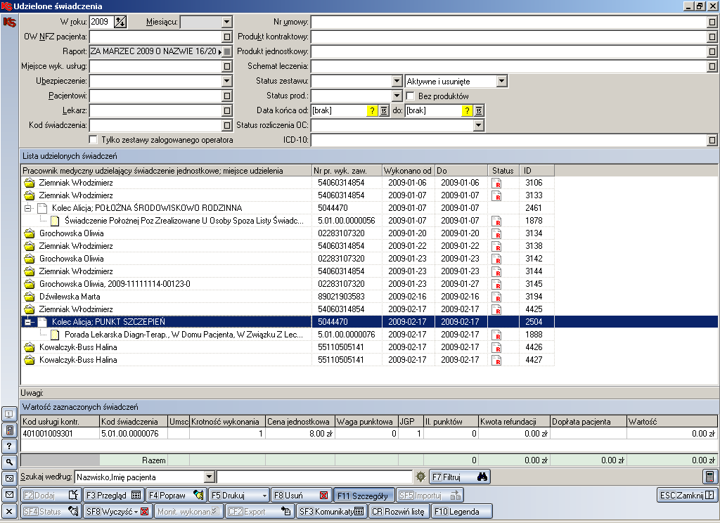Select the Porada Lekarska Diagn-Terap. child row
Viewport: 720px width, 523px height.
(287, 335)
